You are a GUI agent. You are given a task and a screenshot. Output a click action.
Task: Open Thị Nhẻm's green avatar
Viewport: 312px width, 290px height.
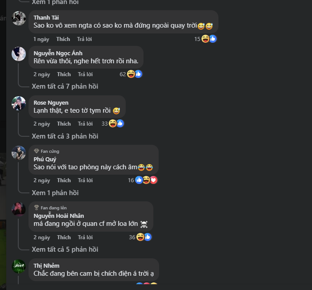tap(19, 266)
